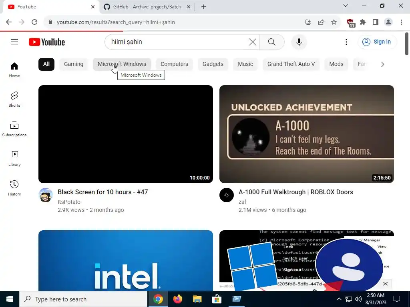Viewport: 410px width, 307px height.
Task: Select the Gadgets filter chip
Action: click(x=213, y=64)
